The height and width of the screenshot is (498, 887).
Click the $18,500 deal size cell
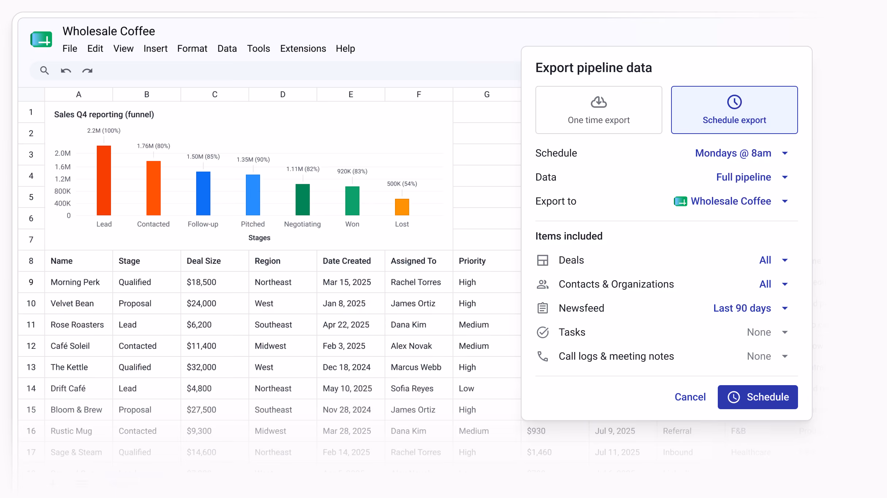click(215, 282)
